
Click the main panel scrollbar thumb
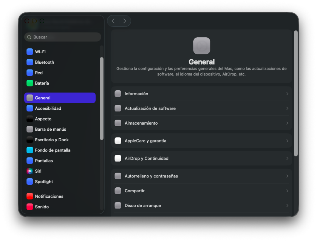tap(296, 93)
